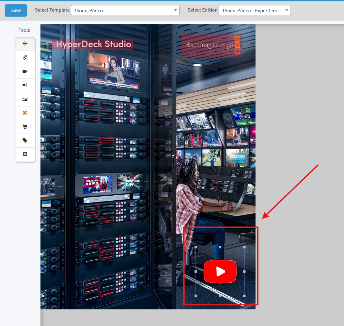
Task: Expand the Select Edition dropdown
Action: tap(254, 10)
